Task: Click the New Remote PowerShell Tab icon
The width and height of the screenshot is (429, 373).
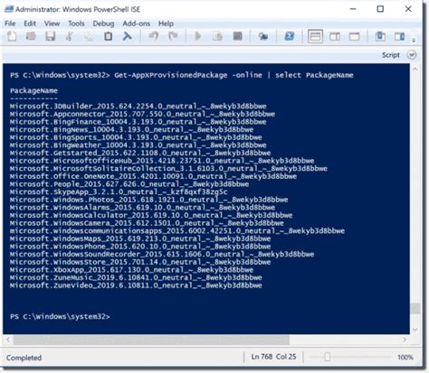Action: tap(263, 37)
